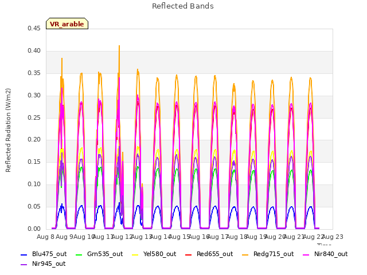Screen dimensions: 367x275
Task: Click the orange Redg715_out legend swatch
Action: point(245,254)
